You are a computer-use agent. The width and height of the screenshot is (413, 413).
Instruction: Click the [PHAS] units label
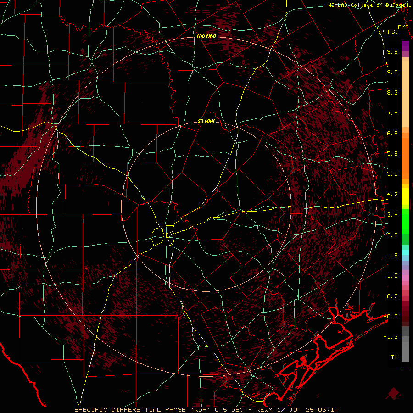[388, 32]
